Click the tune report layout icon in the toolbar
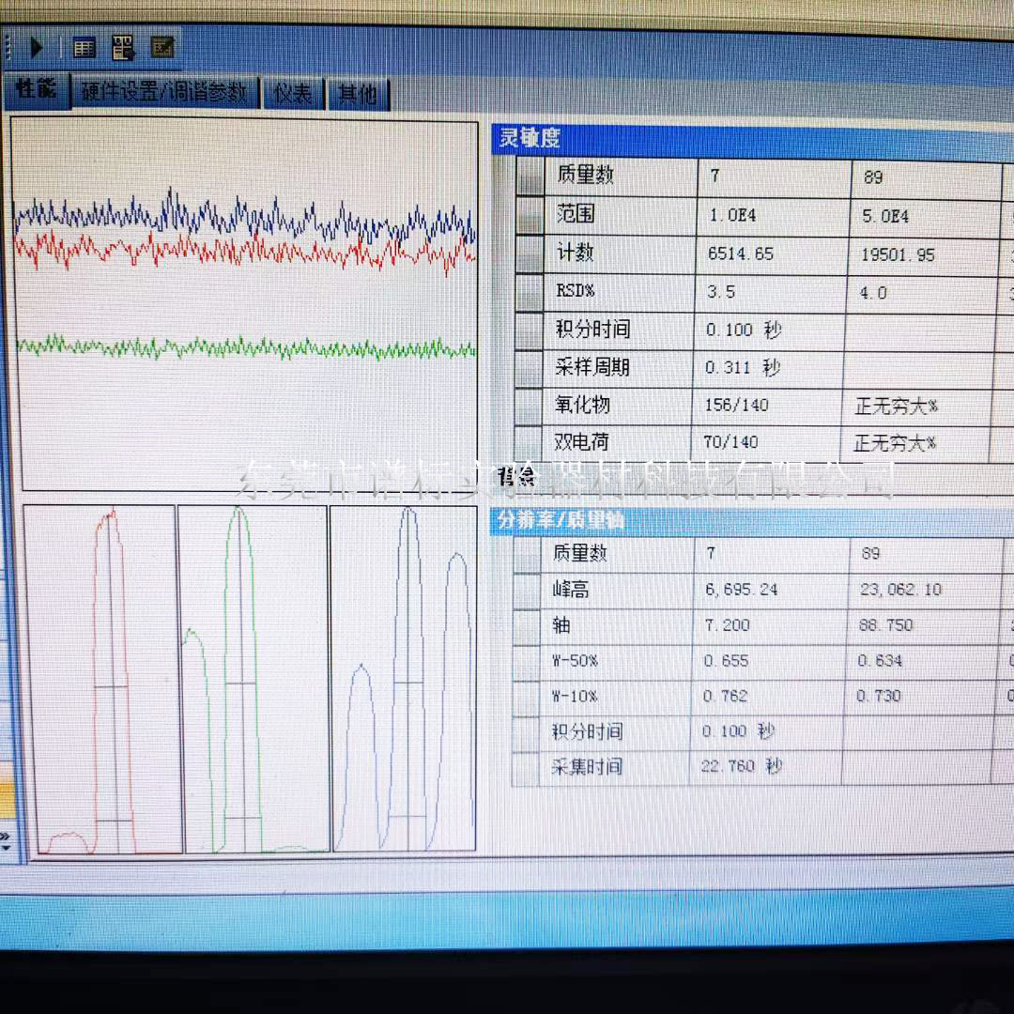 point(123,48)
